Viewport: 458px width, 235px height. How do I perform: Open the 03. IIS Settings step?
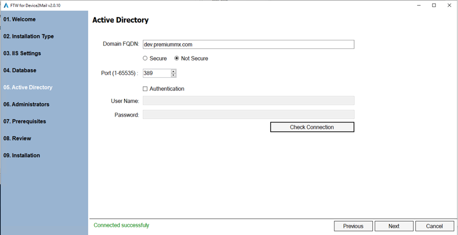[22, 53]
